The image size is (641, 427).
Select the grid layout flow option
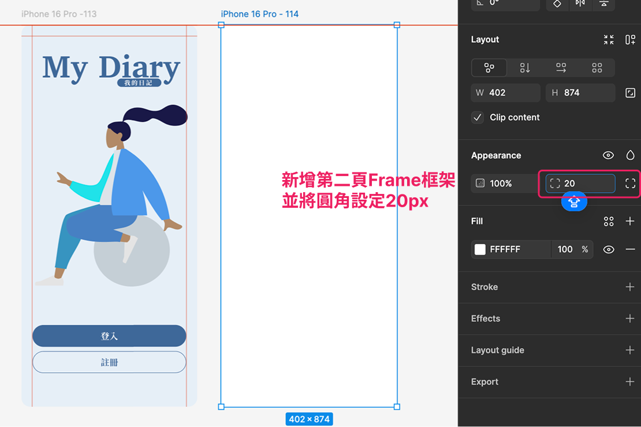pos(597,68)
